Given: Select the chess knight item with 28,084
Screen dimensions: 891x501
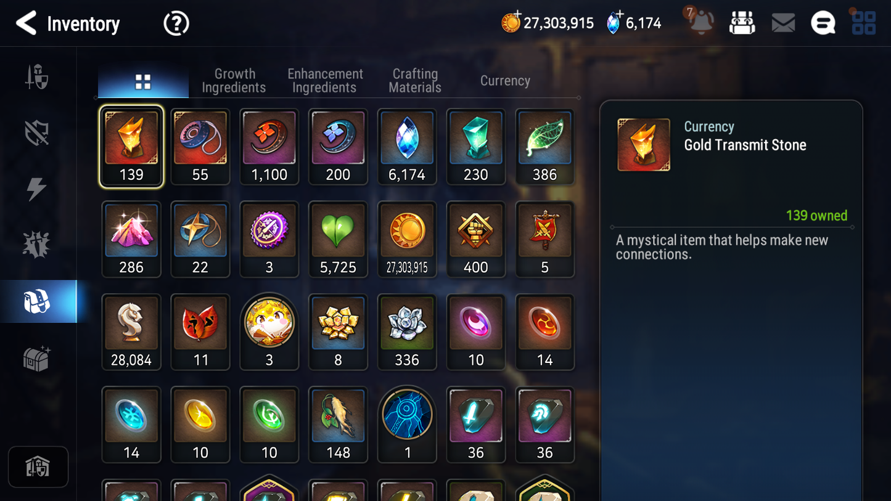Looking at the screenshot, I should pos(131,332).
